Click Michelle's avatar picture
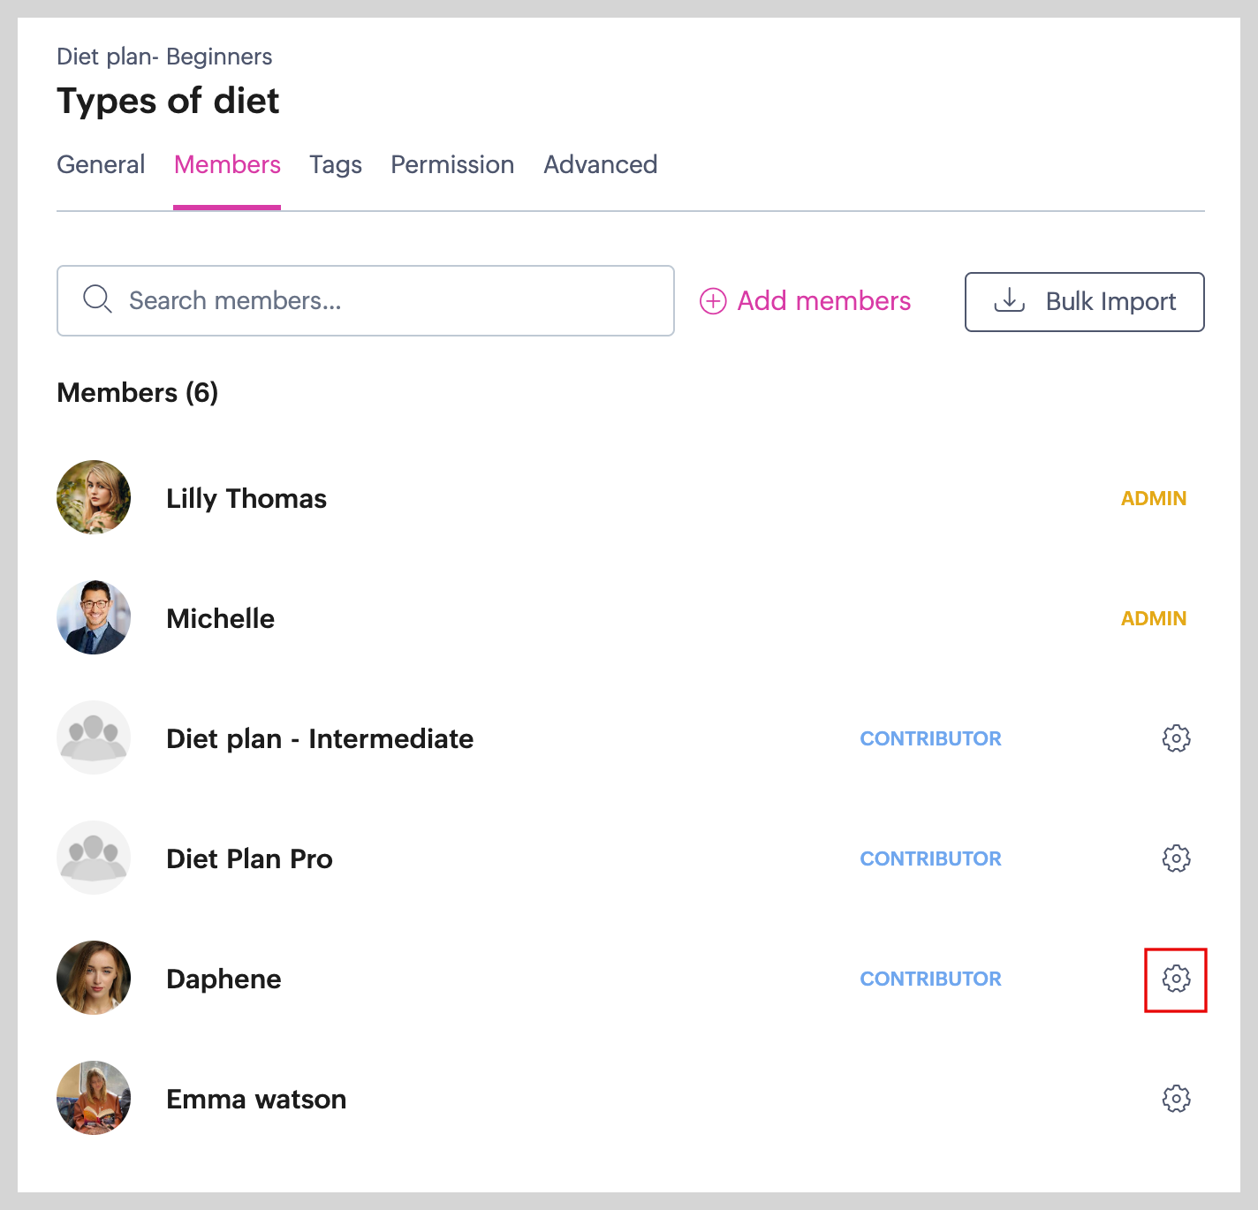This screenshot has height=1210, width=1258. 94,617
